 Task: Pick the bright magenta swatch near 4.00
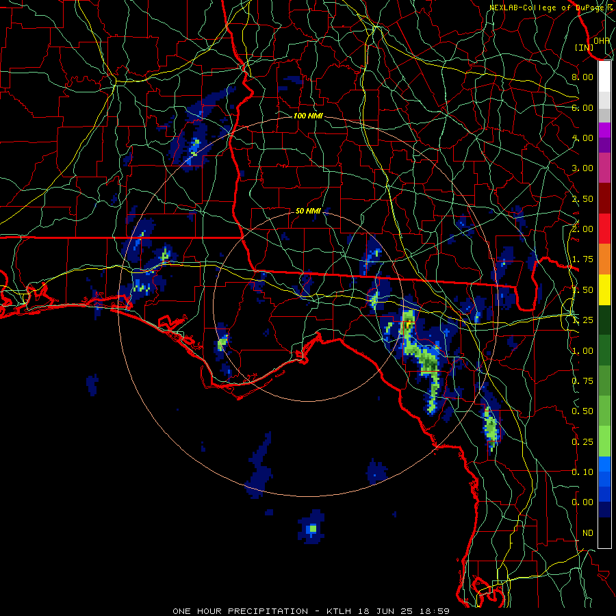point(604,130)
